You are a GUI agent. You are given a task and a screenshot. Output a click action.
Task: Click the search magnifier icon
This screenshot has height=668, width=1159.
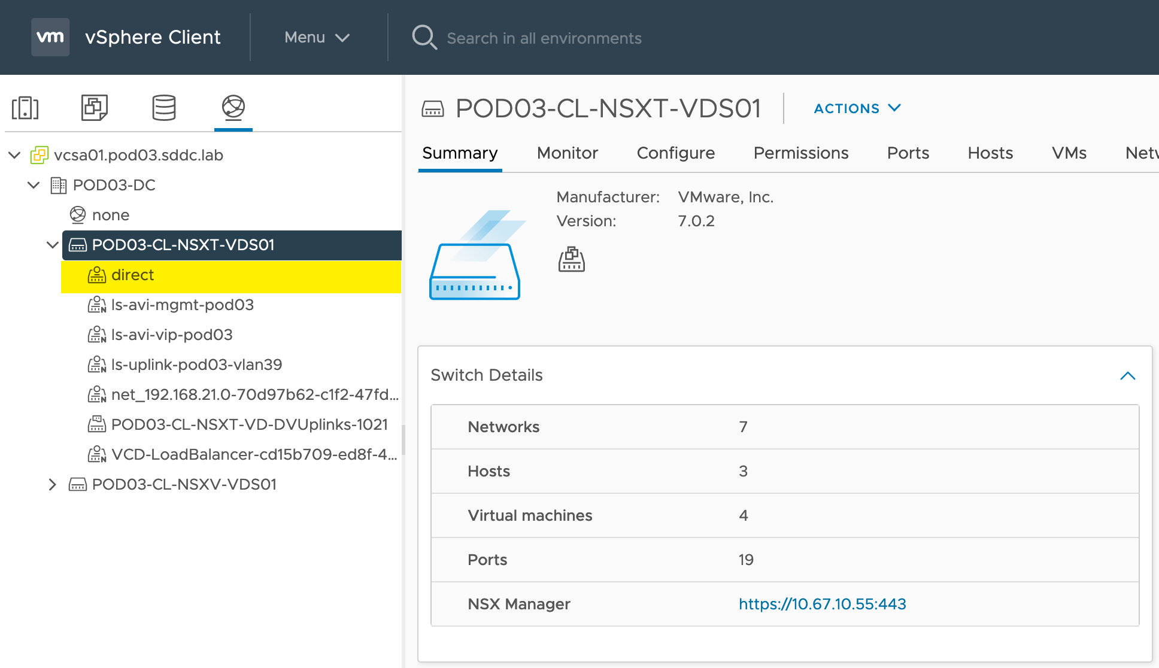(424, 37)
